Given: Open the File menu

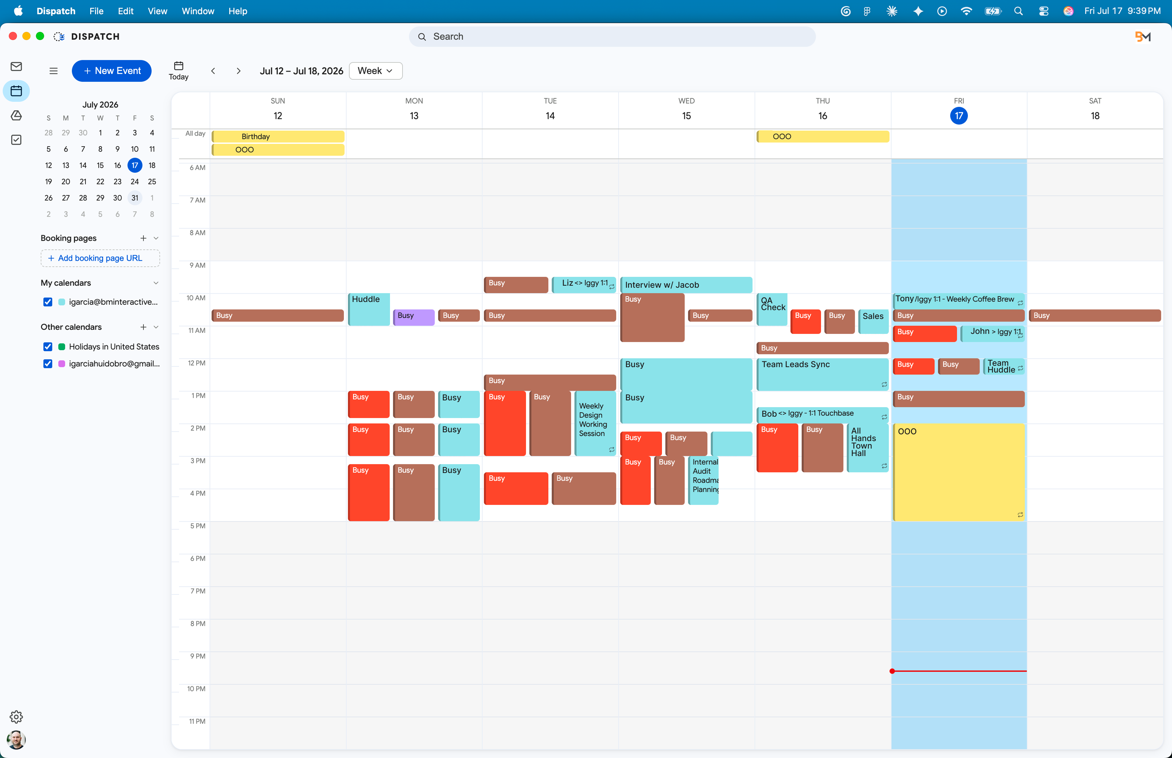Looking at the screenshot, I should tap(96, 11).
